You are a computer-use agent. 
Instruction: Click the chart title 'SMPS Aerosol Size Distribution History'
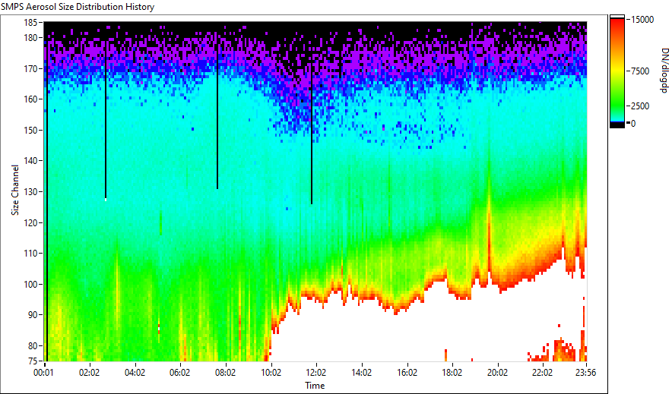[x=78, y=7]
